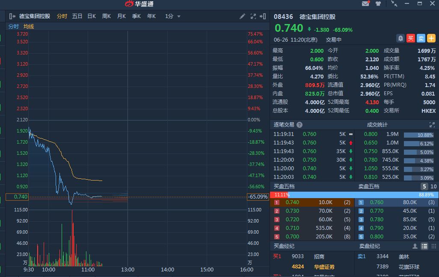Click the 52周最高 value 4.130
The width and height of the screenshot is (439, 277).
(x=372, y=102)
